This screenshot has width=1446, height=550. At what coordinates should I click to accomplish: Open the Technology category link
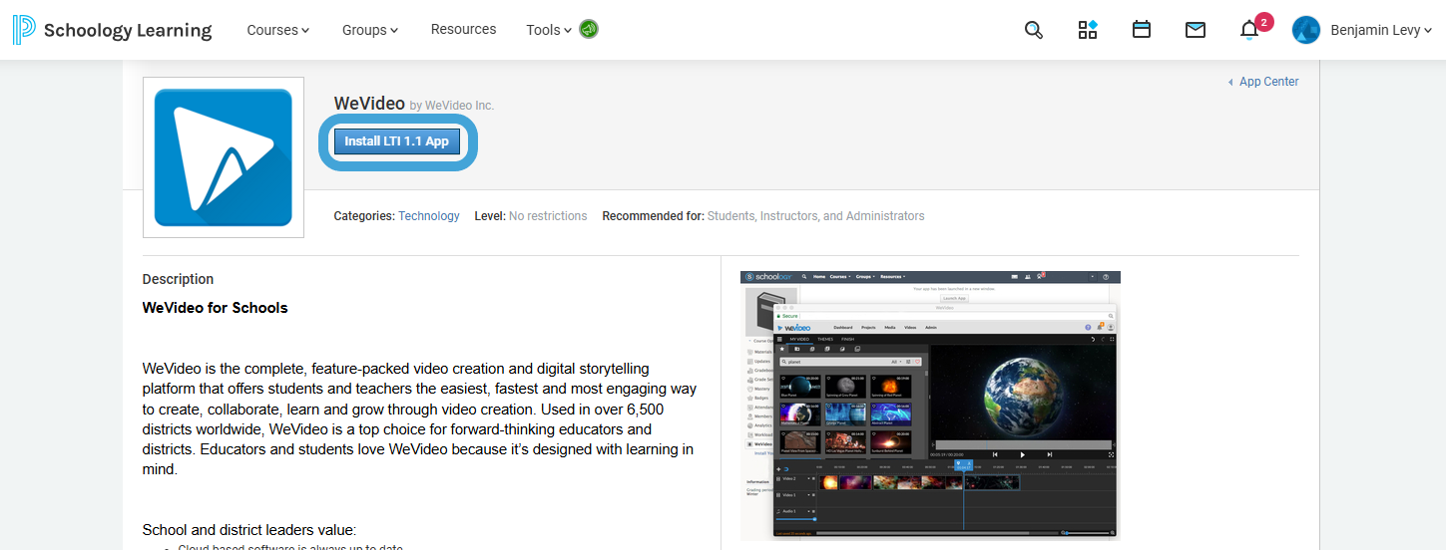tap(429, 216)
